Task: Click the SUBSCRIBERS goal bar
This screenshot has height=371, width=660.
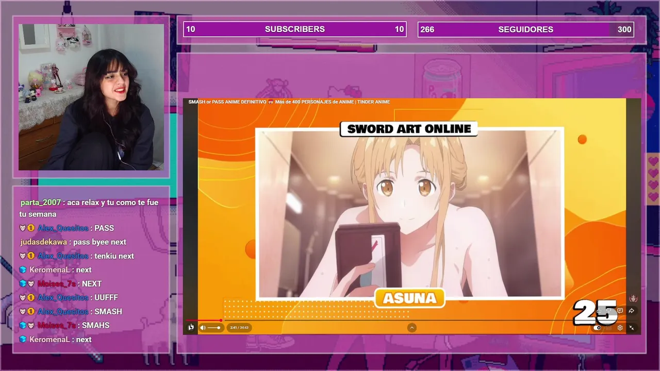Action: point(295,29)
